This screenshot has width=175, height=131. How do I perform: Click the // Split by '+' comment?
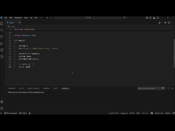[x=27, y=64]
